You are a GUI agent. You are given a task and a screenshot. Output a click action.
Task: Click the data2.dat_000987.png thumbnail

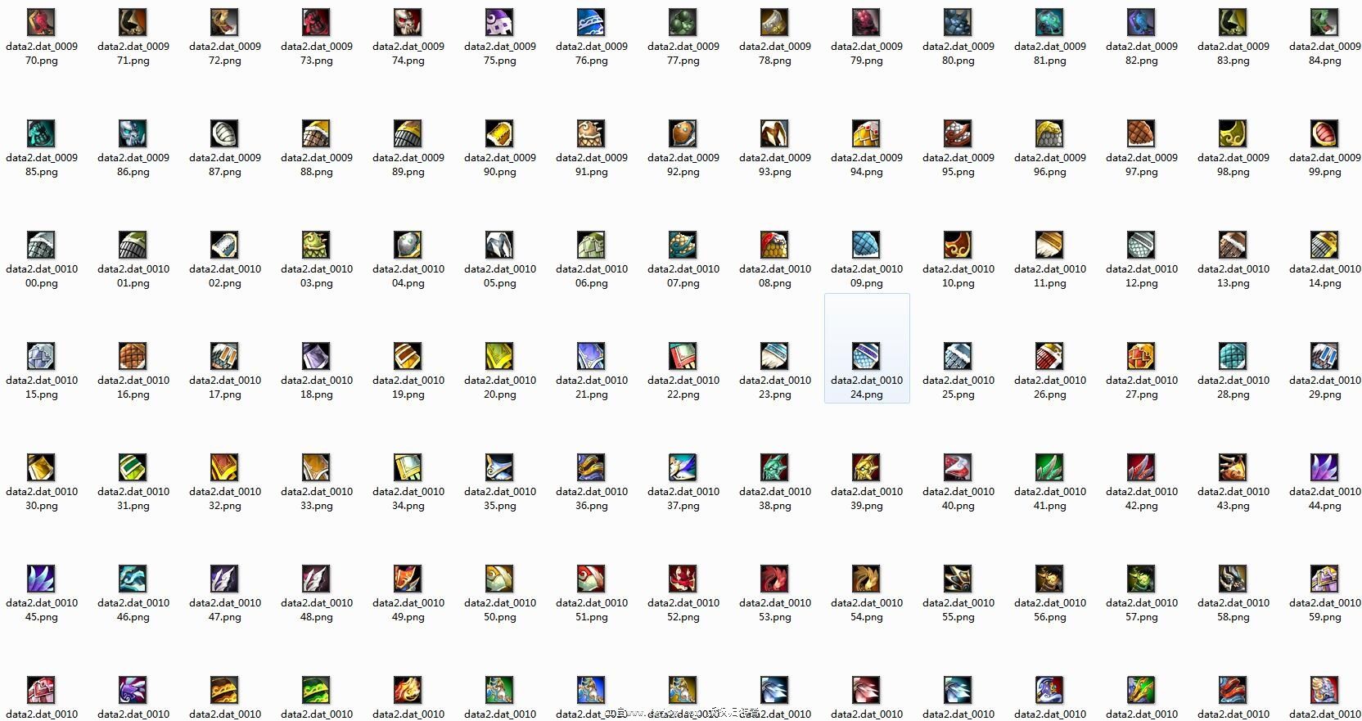224,133
